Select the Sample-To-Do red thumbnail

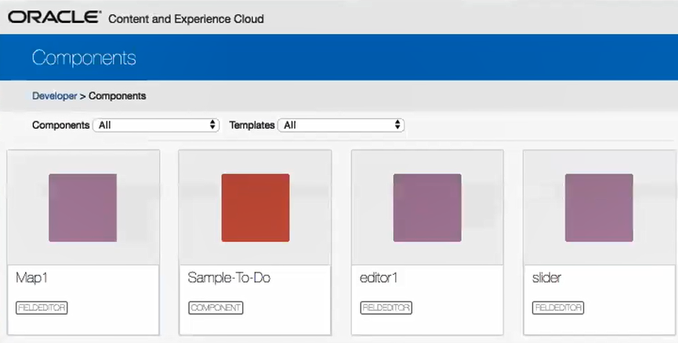coord(256,208)
